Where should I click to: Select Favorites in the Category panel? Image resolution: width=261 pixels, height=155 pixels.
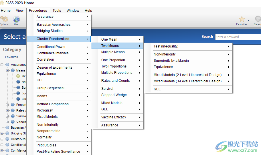11,57
